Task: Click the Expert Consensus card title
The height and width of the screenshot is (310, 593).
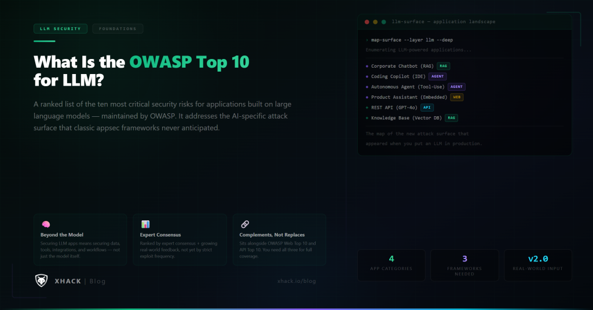Action: coord(160,235)
